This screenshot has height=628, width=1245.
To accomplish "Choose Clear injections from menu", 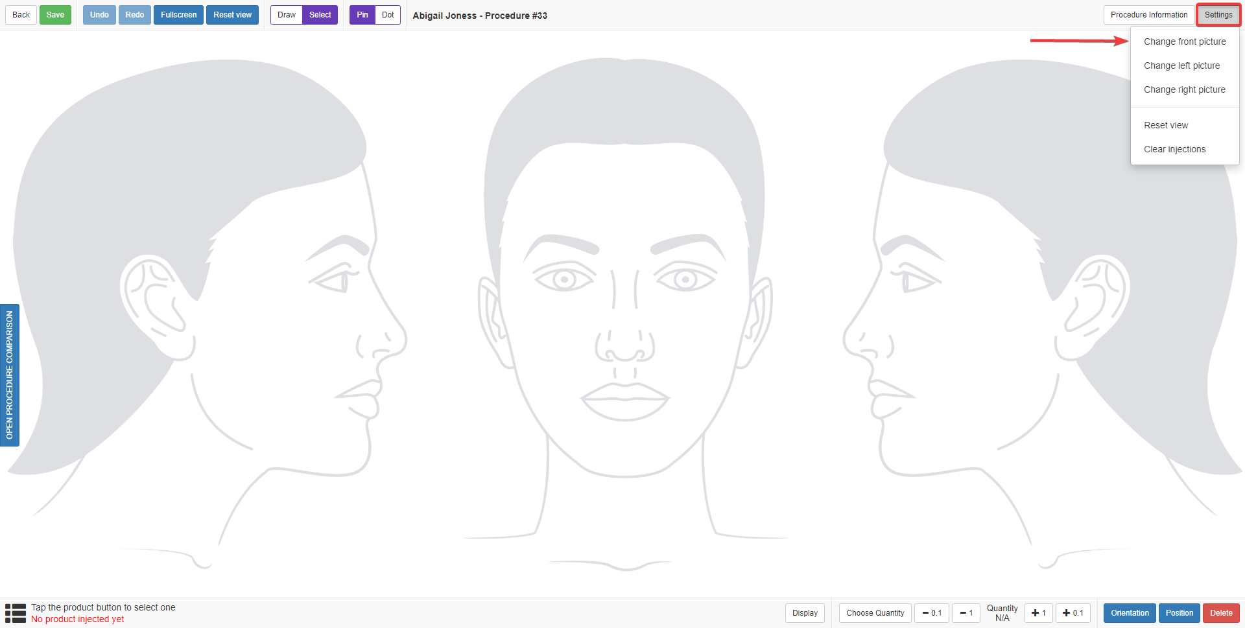I will 1174,149.
